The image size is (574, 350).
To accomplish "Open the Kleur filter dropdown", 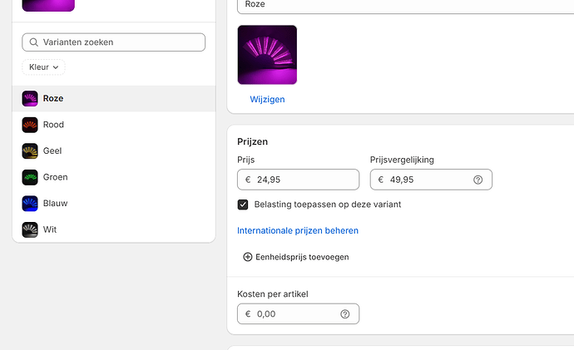I will tap(43, 67).
